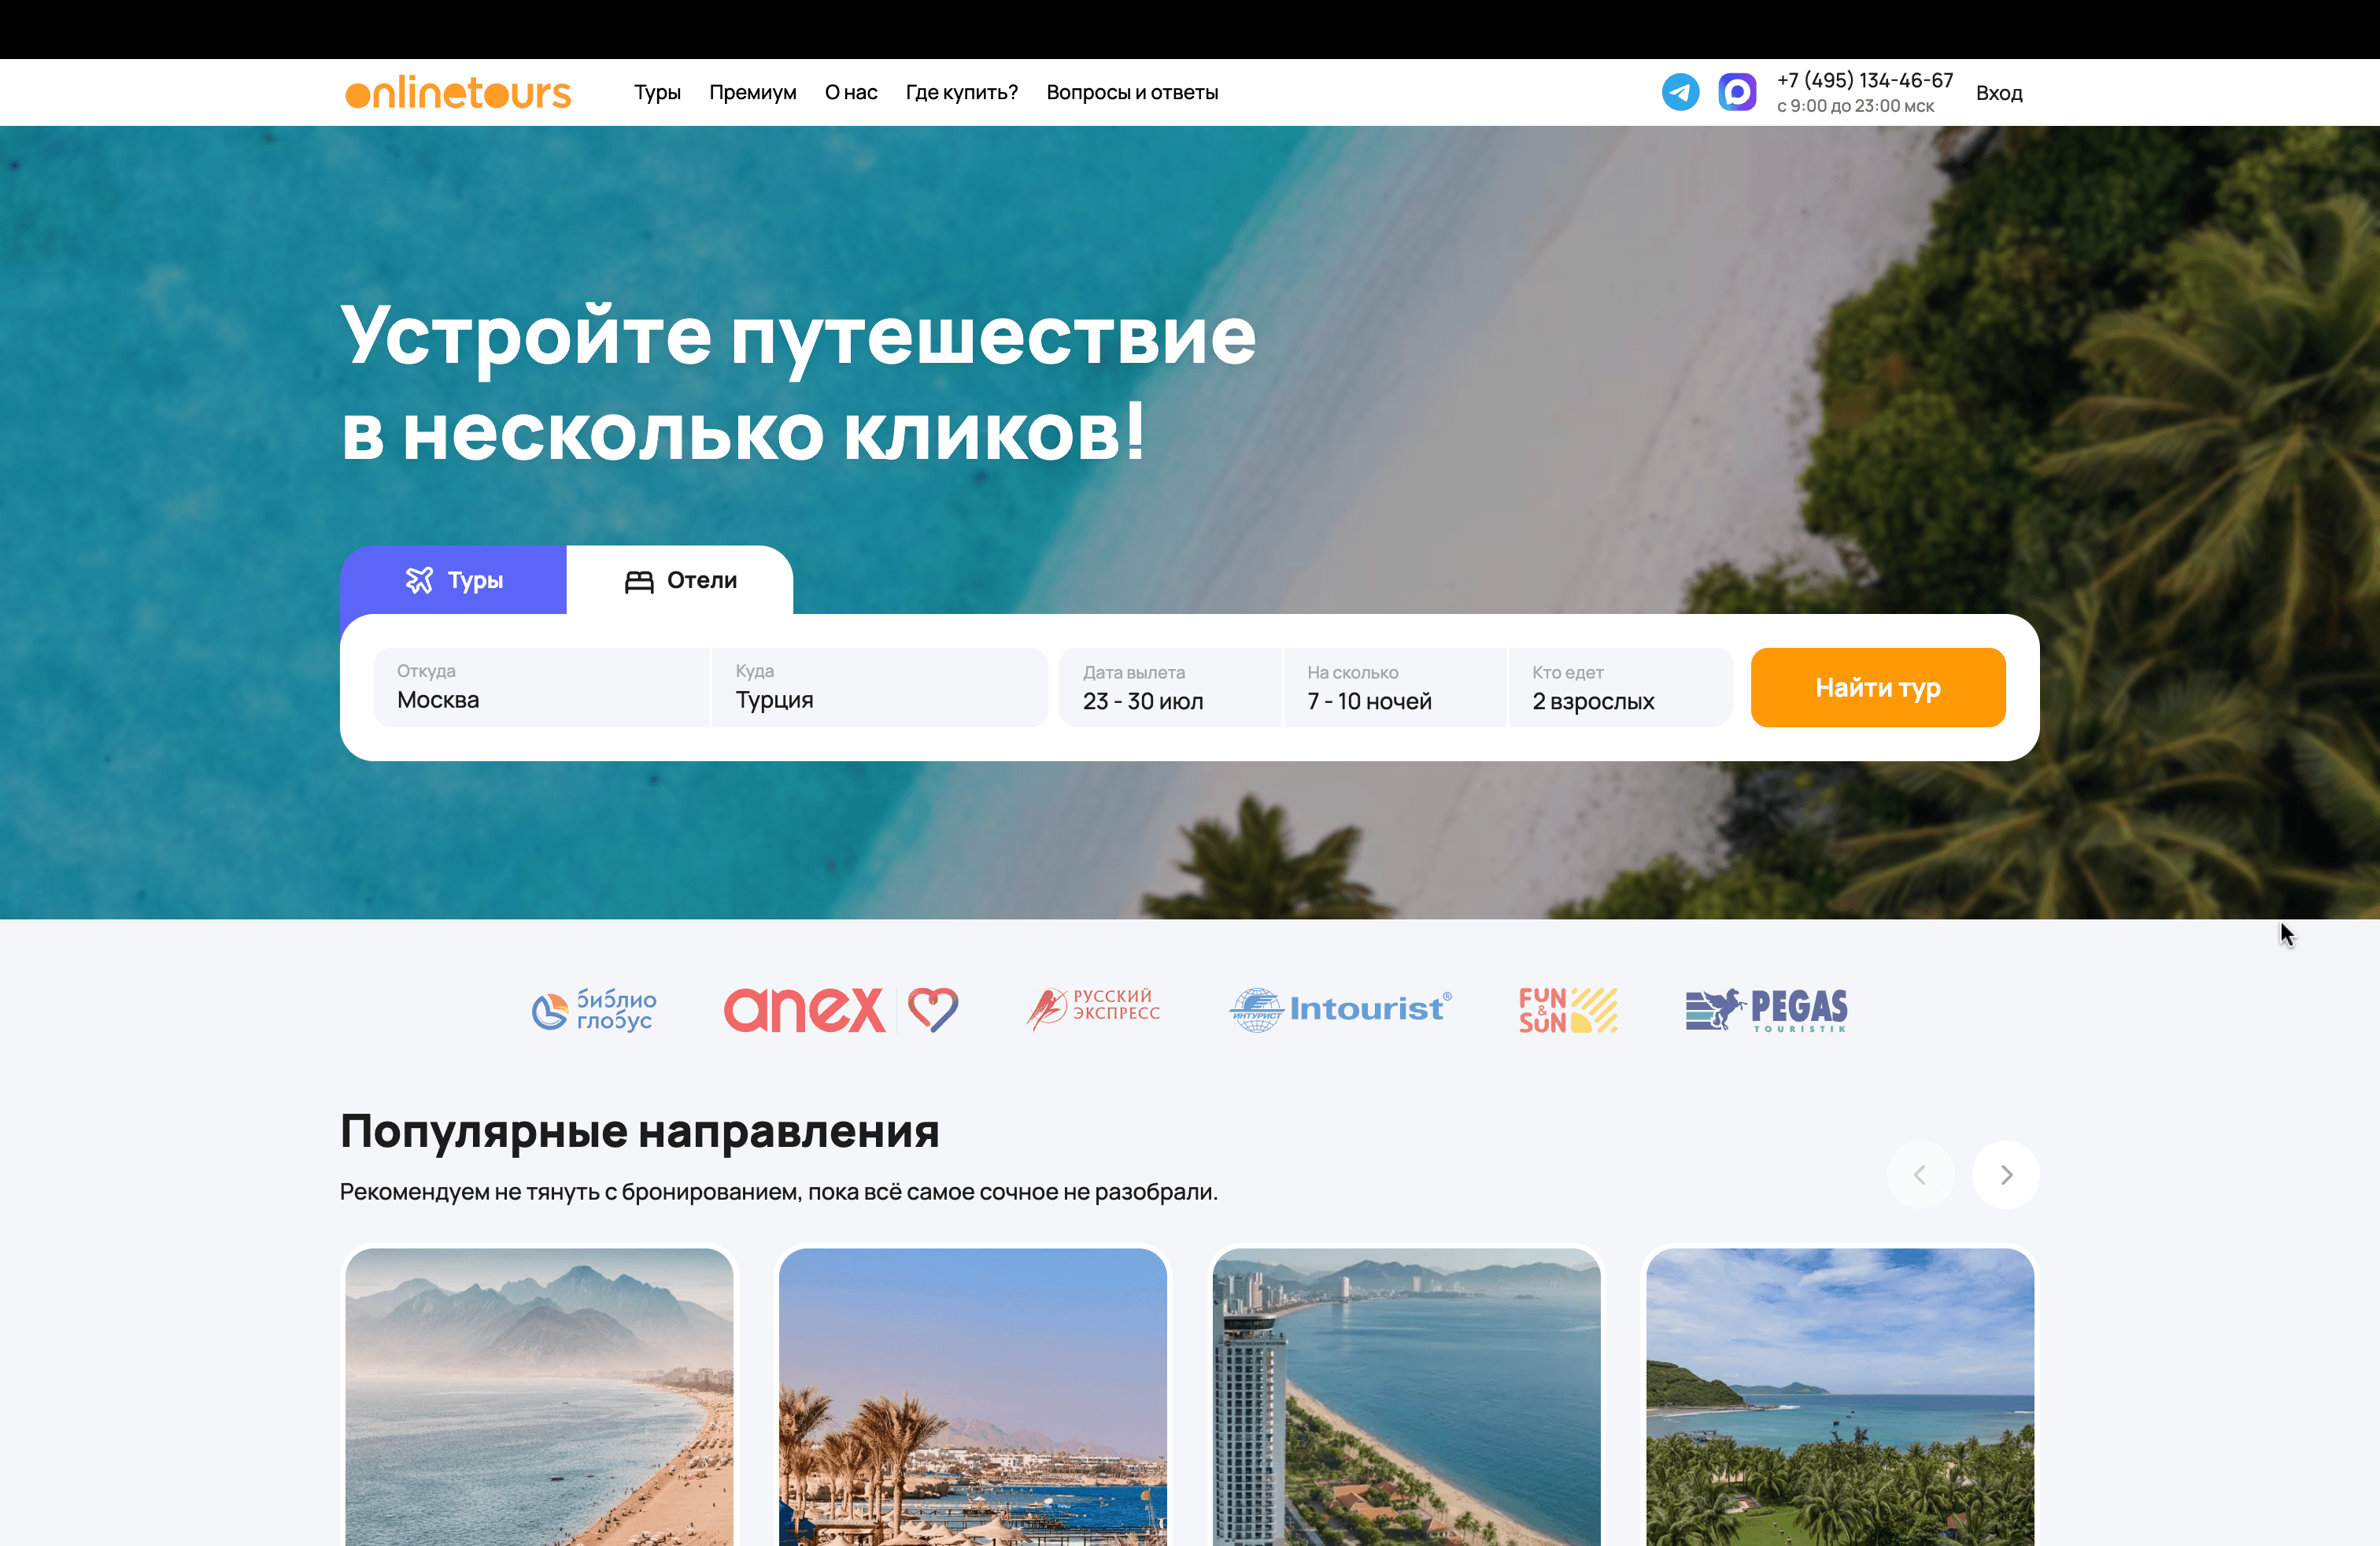The width and height of the screenshot is (2380, 1546).
Task: Click the Русский Экспресс logo
Action: coord(1093,1008)
